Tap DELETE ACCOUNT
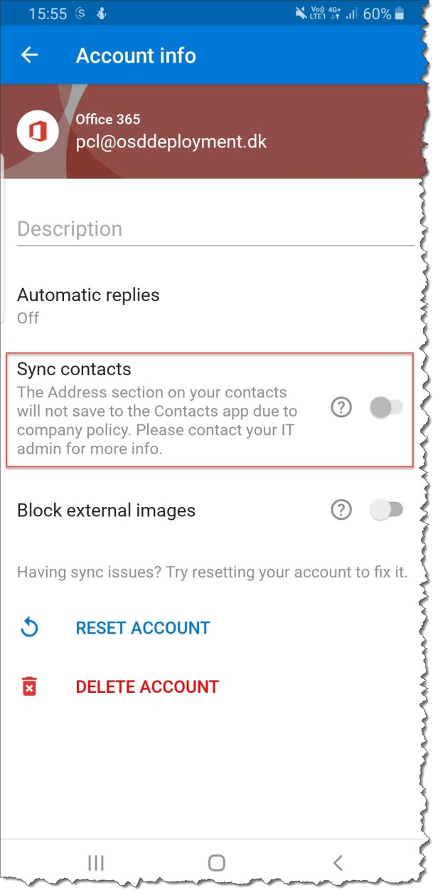This screenshot has width=438, height=895. coord(146,686)
